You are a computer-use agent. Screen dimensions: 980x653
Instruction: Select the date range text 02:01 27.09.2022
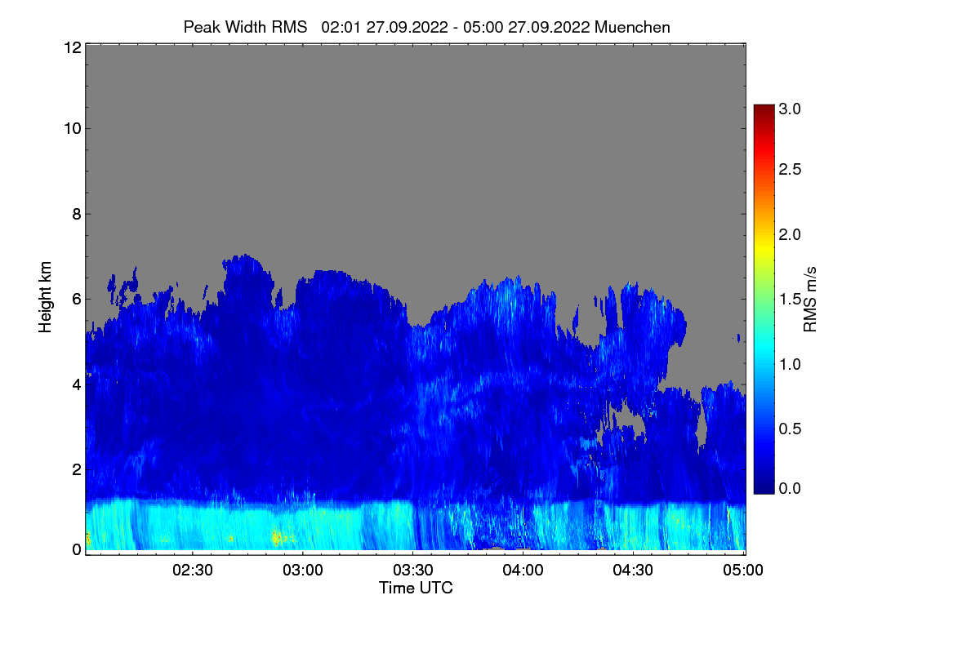point(385,27)
